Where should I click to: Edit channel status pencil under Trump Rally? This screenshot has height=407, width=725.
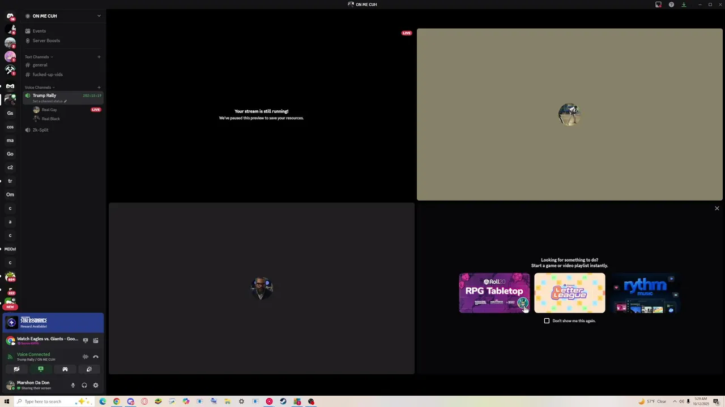tap(65, 102)
